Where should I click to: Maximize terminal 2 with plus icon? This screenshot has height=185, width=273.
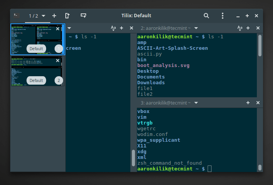[x=248, y=28]
